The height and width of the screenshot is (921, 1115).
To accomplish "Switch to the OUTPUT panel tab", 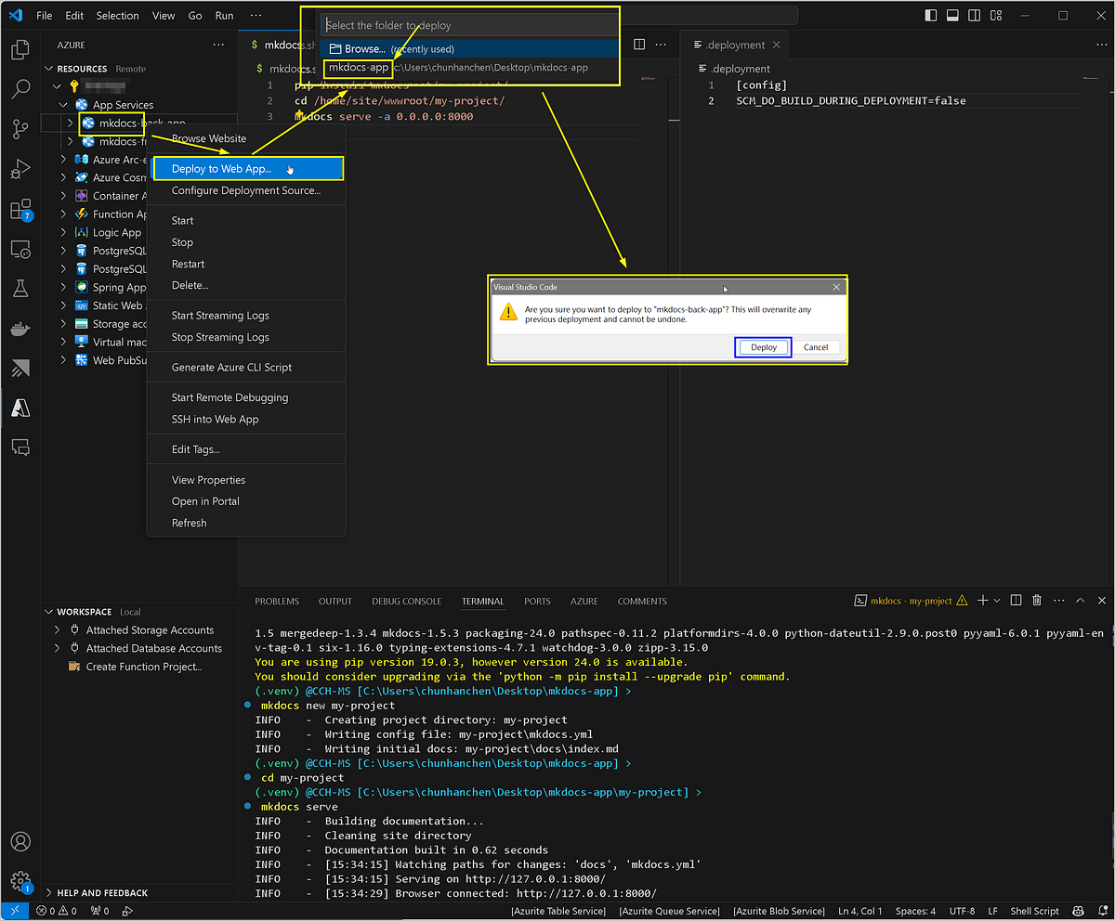I will pos(335,602).
